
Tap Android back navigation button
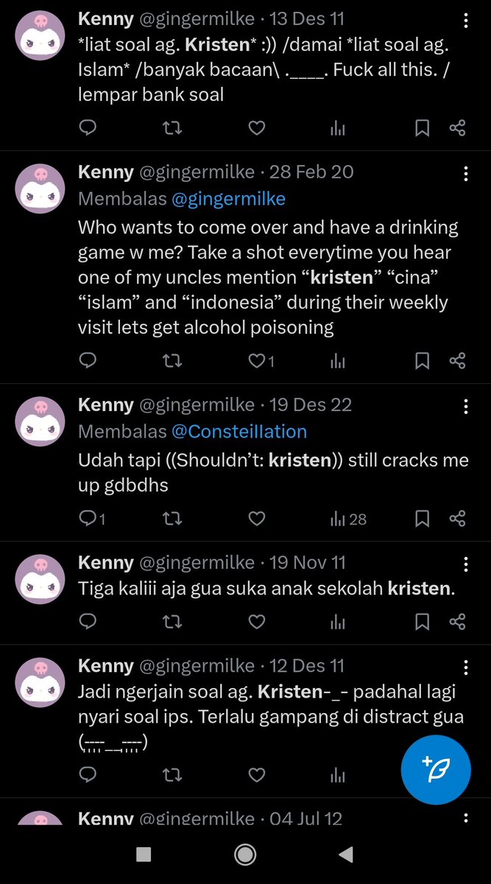click(345, 854)
